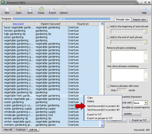Click the 100% progress bar
This screenshot has height=134, width=152.
62,19
